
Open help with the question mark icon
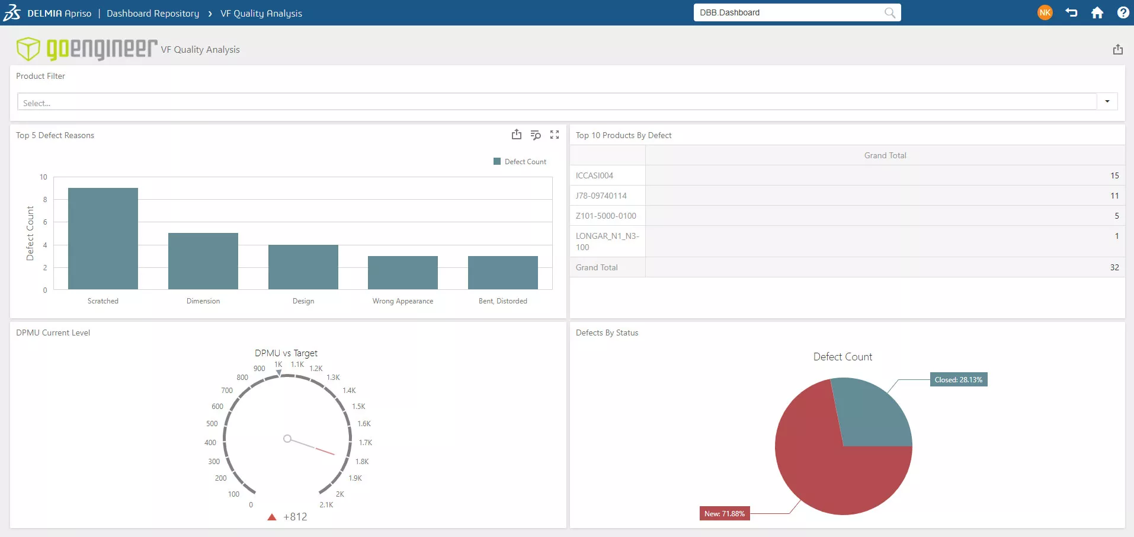[1123, 12]
